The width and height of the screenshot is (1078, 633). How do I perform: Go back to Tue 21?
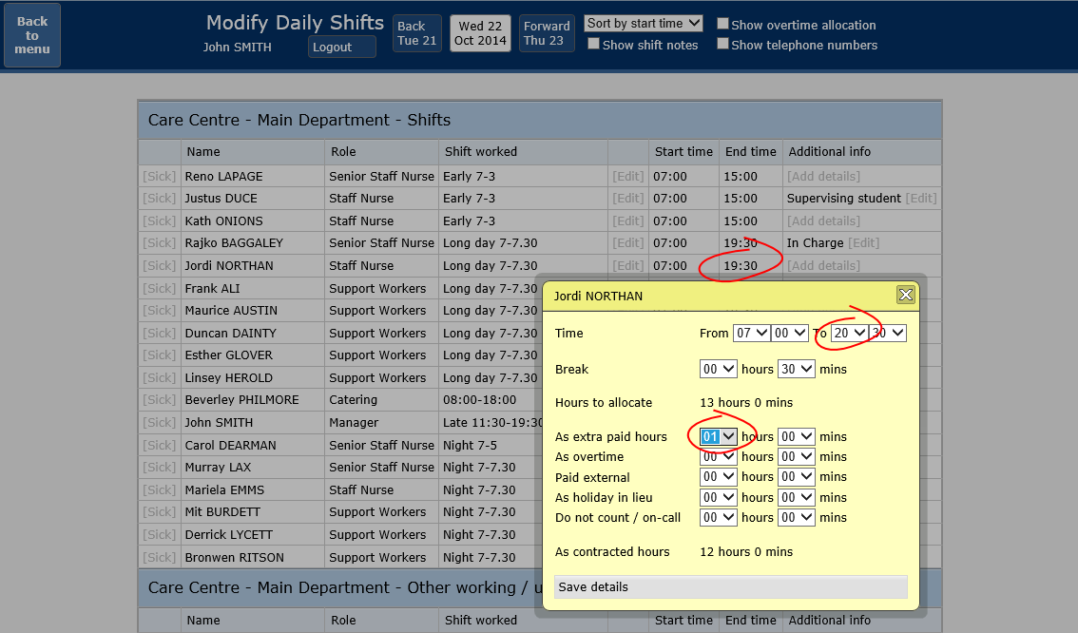[x=417, y=33]
